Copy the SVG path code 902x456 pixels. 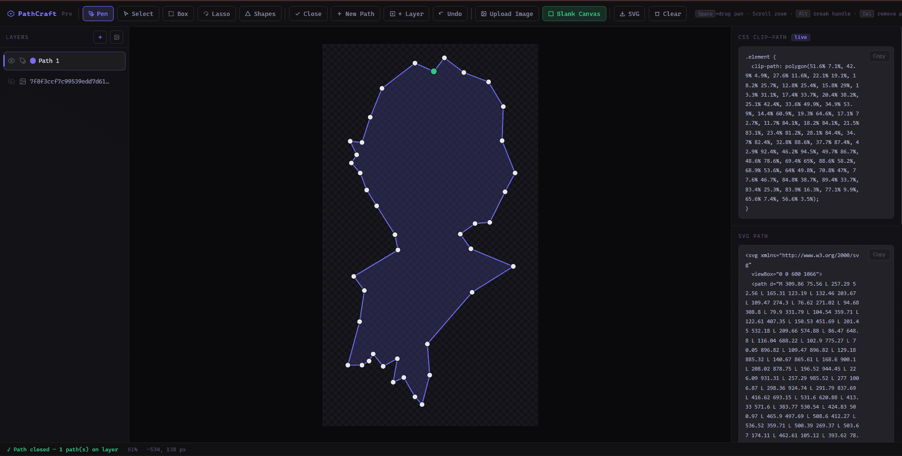(879, 255)
